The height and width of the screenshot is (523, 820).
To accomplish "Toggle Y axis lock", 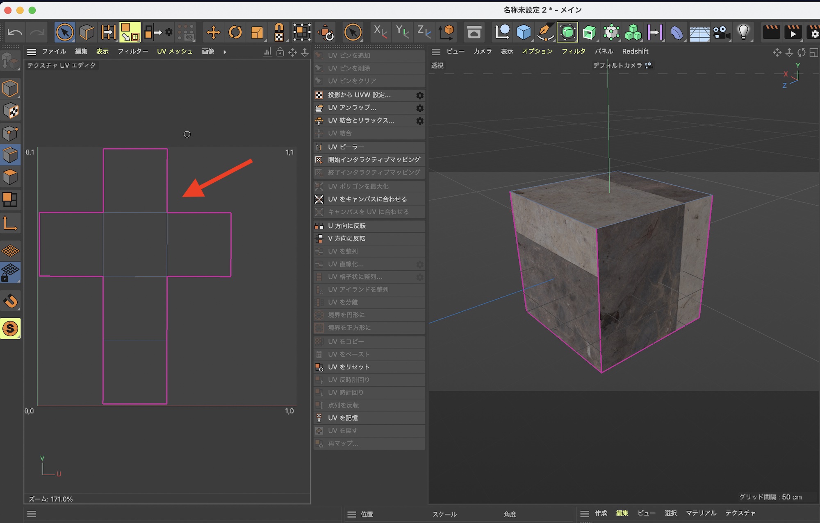I will coord(402,32).
